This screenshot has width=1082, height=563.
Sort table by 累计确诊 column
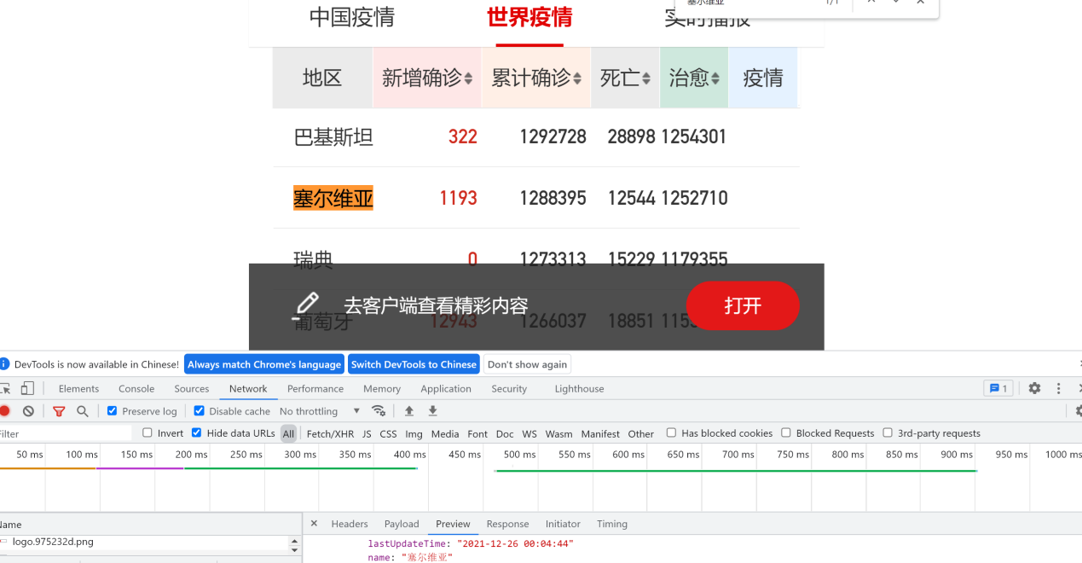coord(536,78)
